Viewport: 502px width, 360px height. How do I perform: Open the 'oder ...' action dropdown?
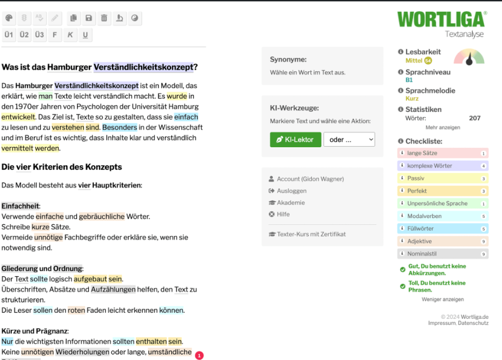click(x=349, y=140)
